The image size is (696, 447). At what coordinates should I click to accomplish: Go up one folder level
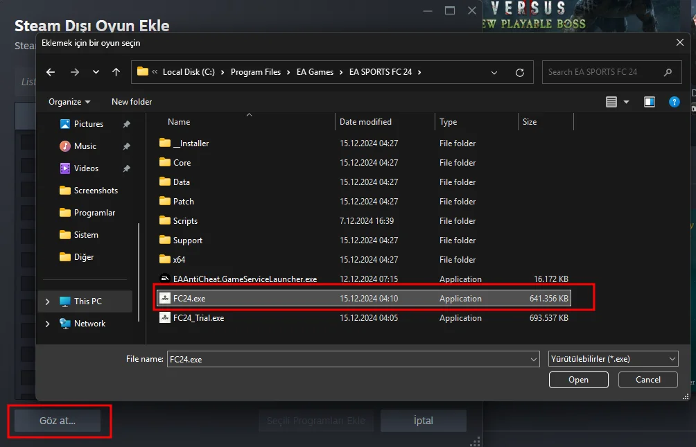pos(116,72)
